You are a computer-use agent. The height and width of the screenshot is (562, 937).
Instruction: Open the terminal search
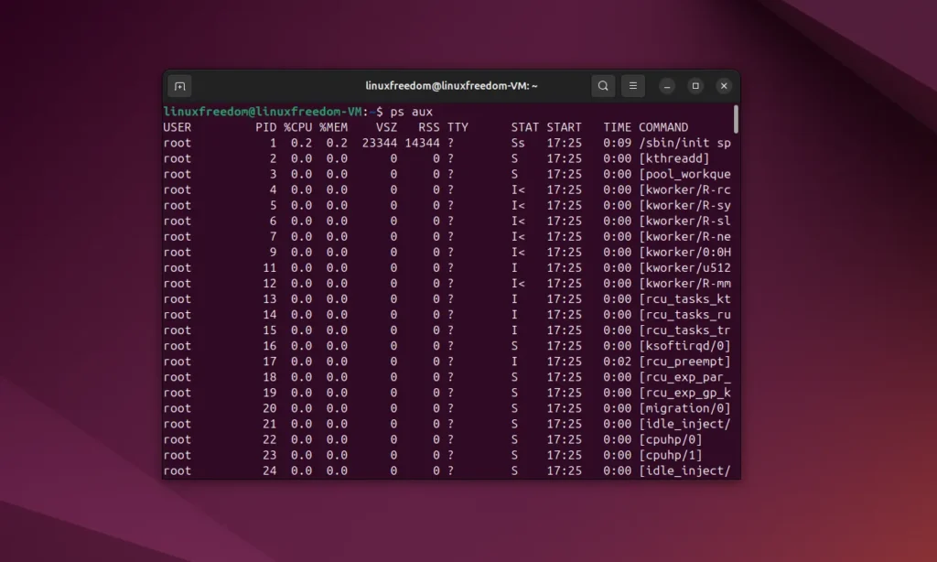603,86
